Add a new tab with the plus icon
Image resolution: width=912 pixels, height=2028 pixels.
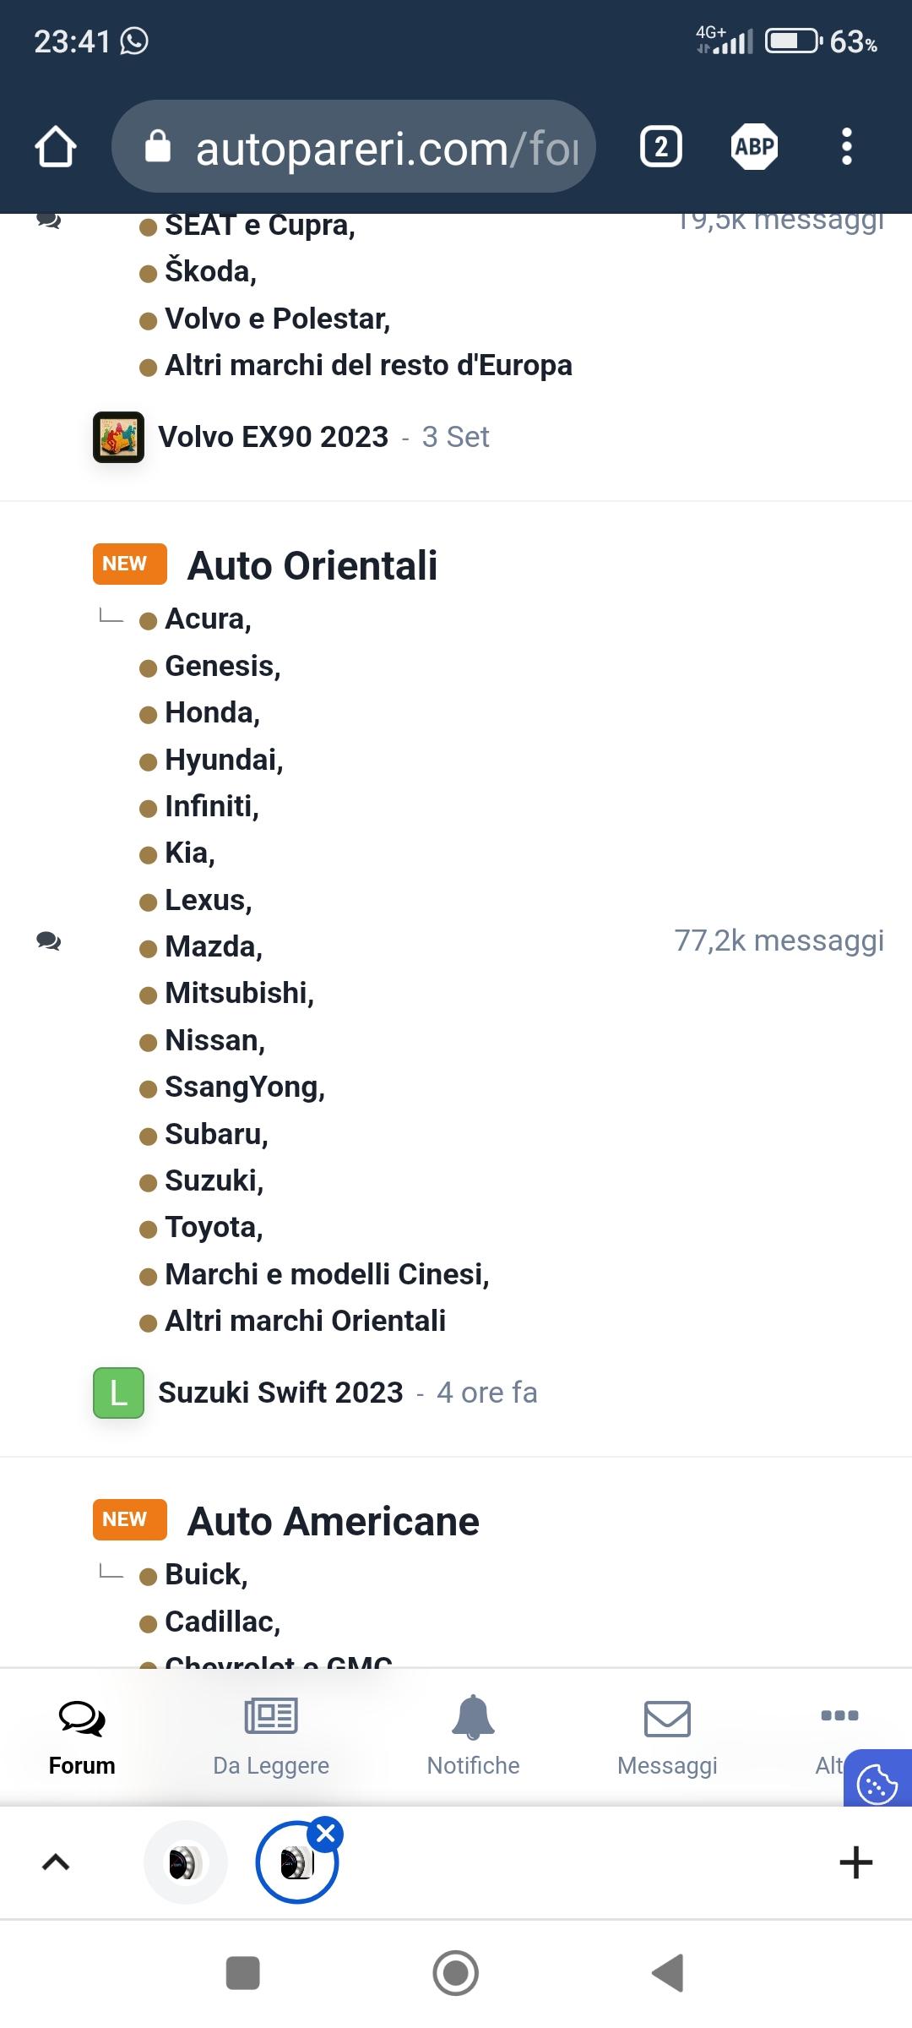point(855,1862)
